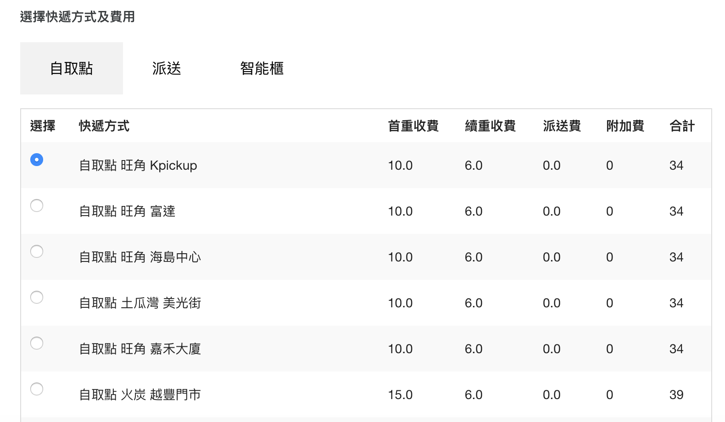Select the 自取點 旺角 Kpickup radio button
Image resolution: width=725 pixels, height=422 pixels.
coord(37,160)
